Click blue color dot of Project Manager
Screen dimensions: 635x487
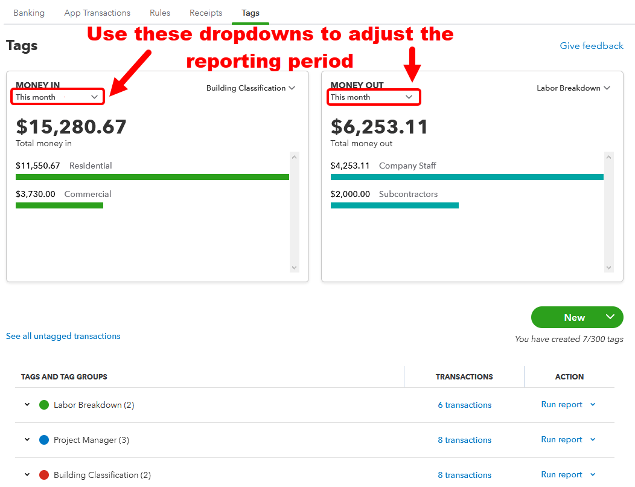pyautogui.click(x=43, y=440)
